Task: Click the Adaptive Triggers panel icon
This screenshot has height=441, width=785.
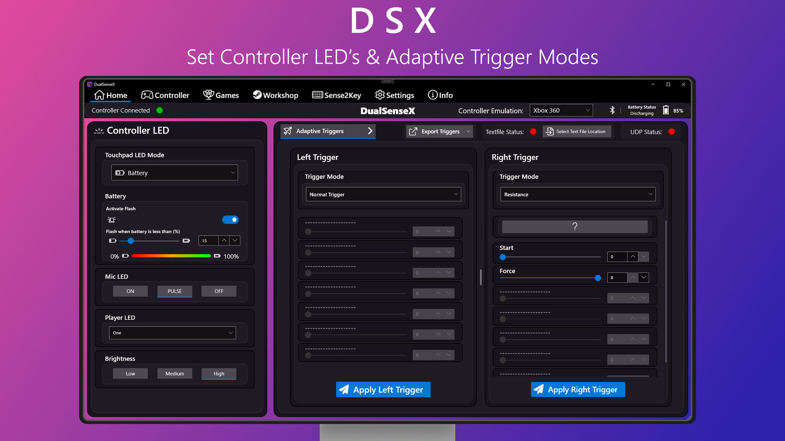Action: point(288,131)
